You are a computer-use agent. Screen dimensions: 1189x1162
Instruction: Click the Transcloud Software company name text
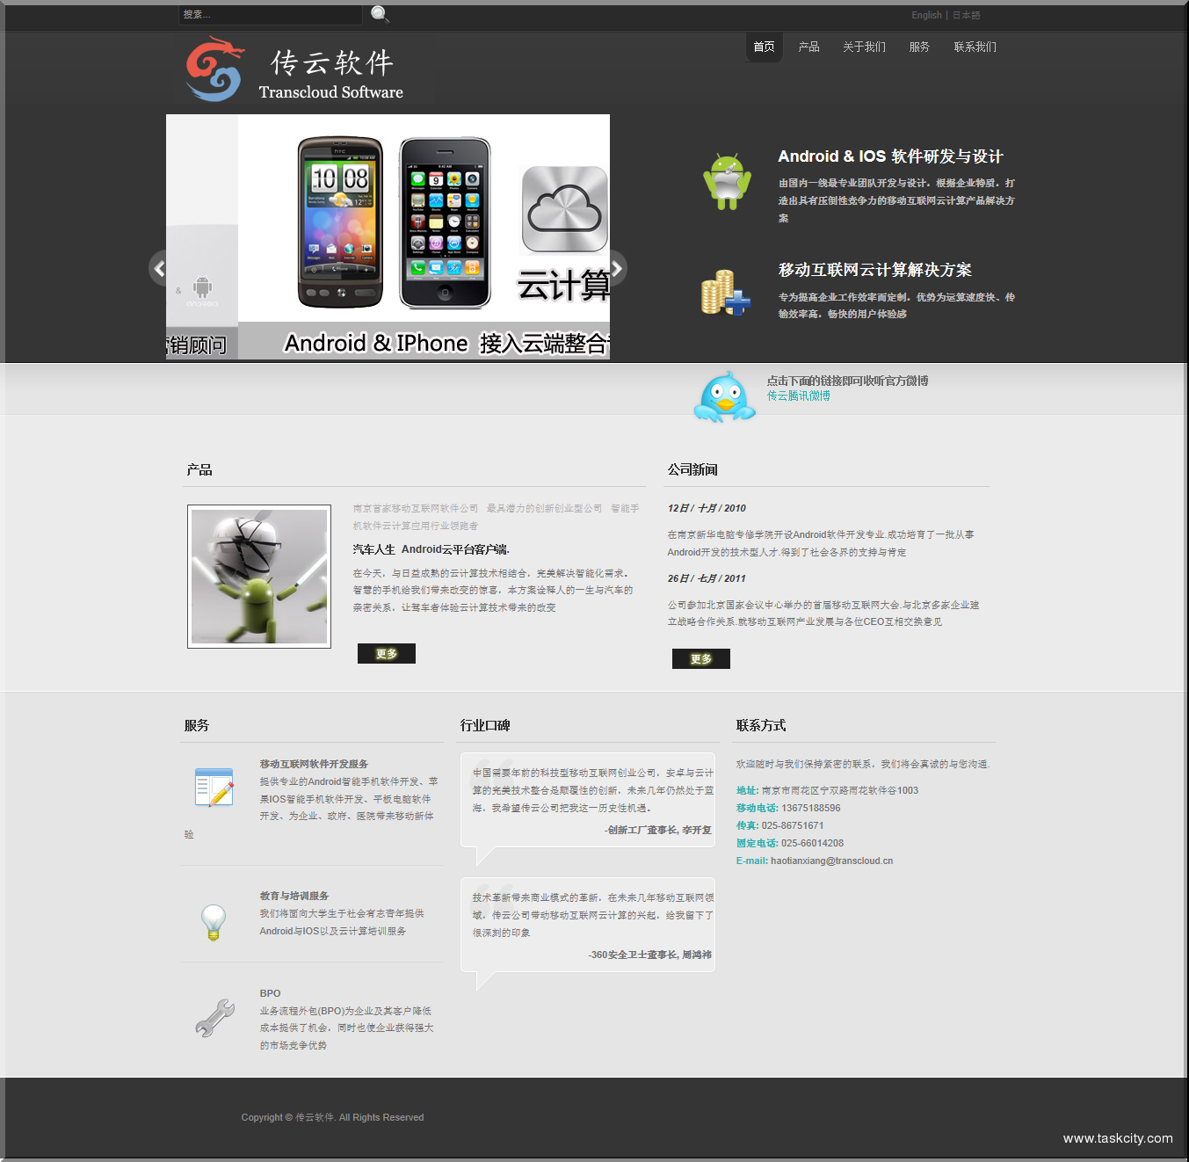click(331, 91)
